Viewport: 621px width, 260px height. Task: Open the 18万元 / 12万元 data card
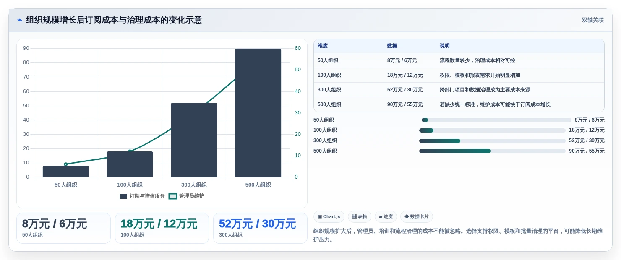162,228
